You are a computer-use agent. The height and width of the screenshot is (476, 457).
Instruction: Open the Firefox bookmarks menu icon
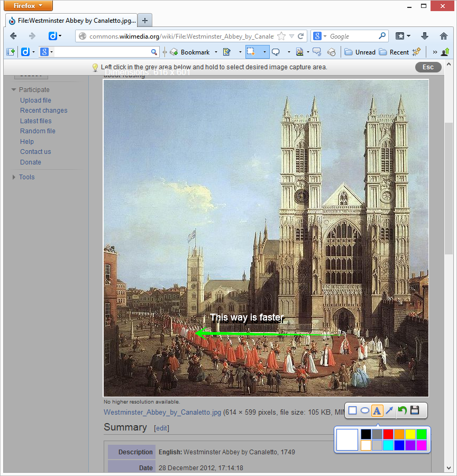(400, 36)
